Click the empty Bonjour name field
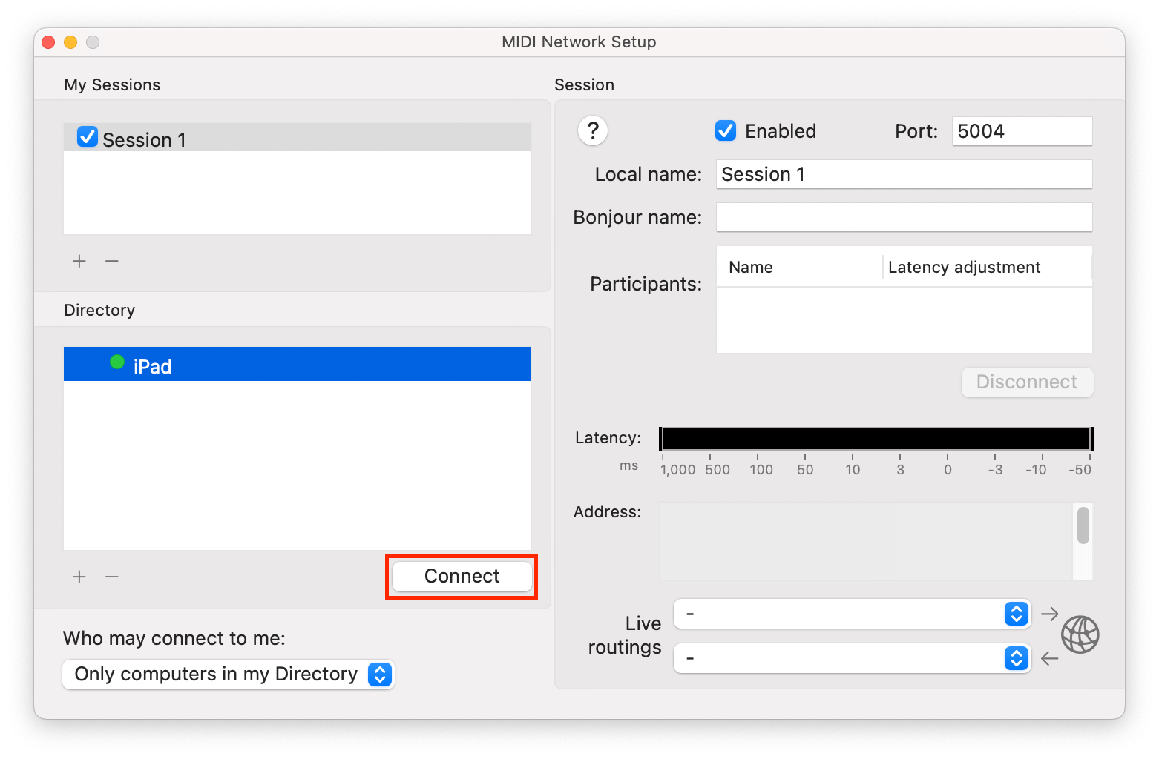Image resolution: width=1159 pixels, height=759 pixels. pos(904,217)
